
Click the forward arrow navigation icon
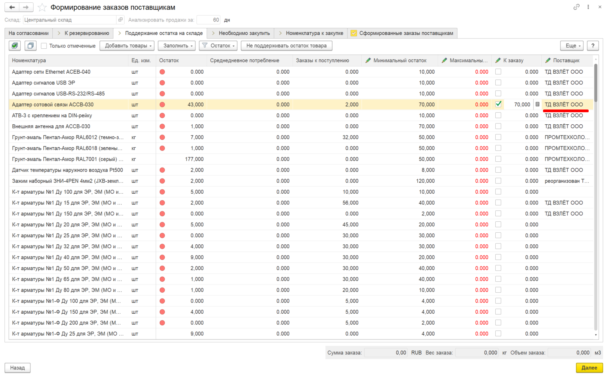click(26, 7)
